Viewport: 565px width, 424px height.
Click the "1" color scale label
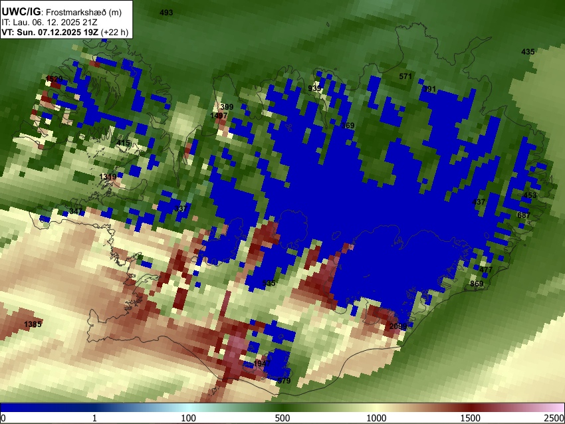tap(94, 418)
